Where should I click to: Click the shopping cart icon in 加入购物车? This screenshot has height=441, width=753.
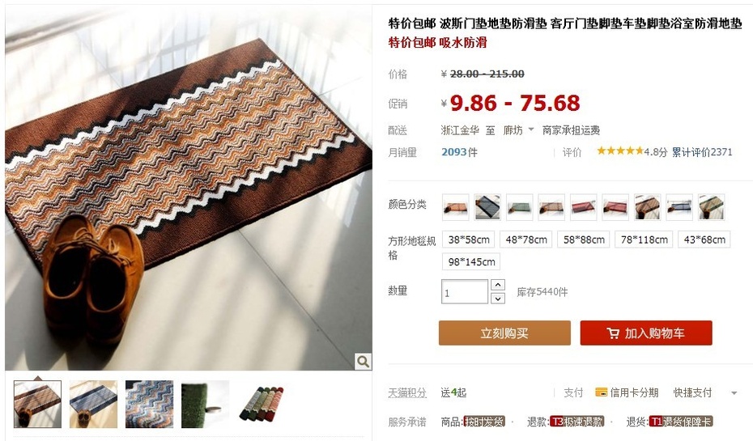point(613,333)
